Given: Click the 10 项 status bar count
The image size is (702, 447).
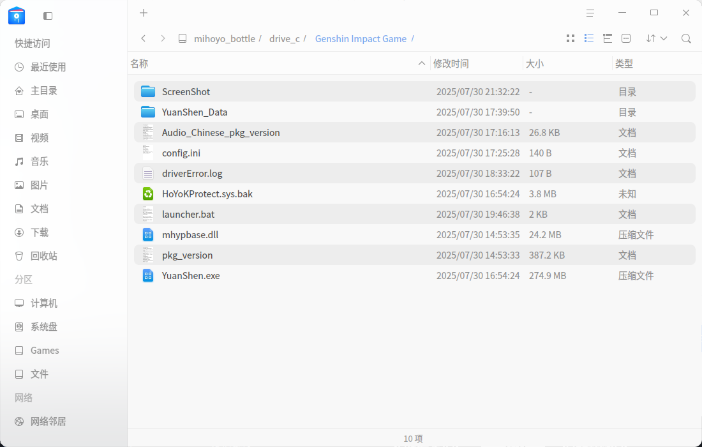Looking at the screenshot, I should [414, 439].
